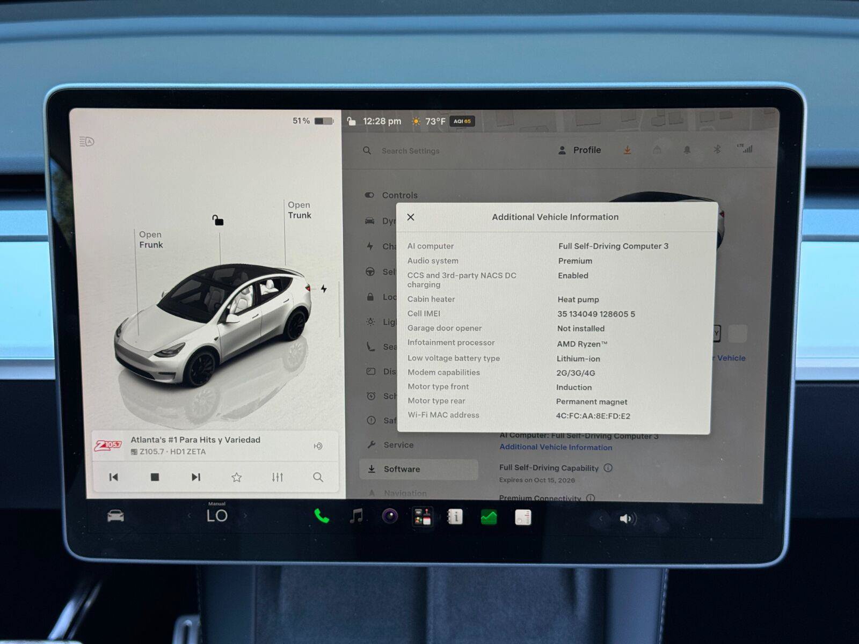859x644 pixels.
Task: Open the green stocks chart app
Action: 489,517
